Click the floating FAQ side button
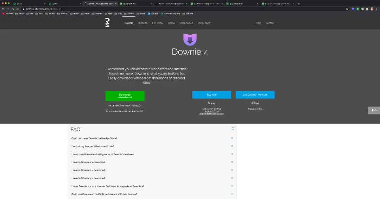Image resolution: width=380 pixels, height=199 pixels. coord(374,110)
